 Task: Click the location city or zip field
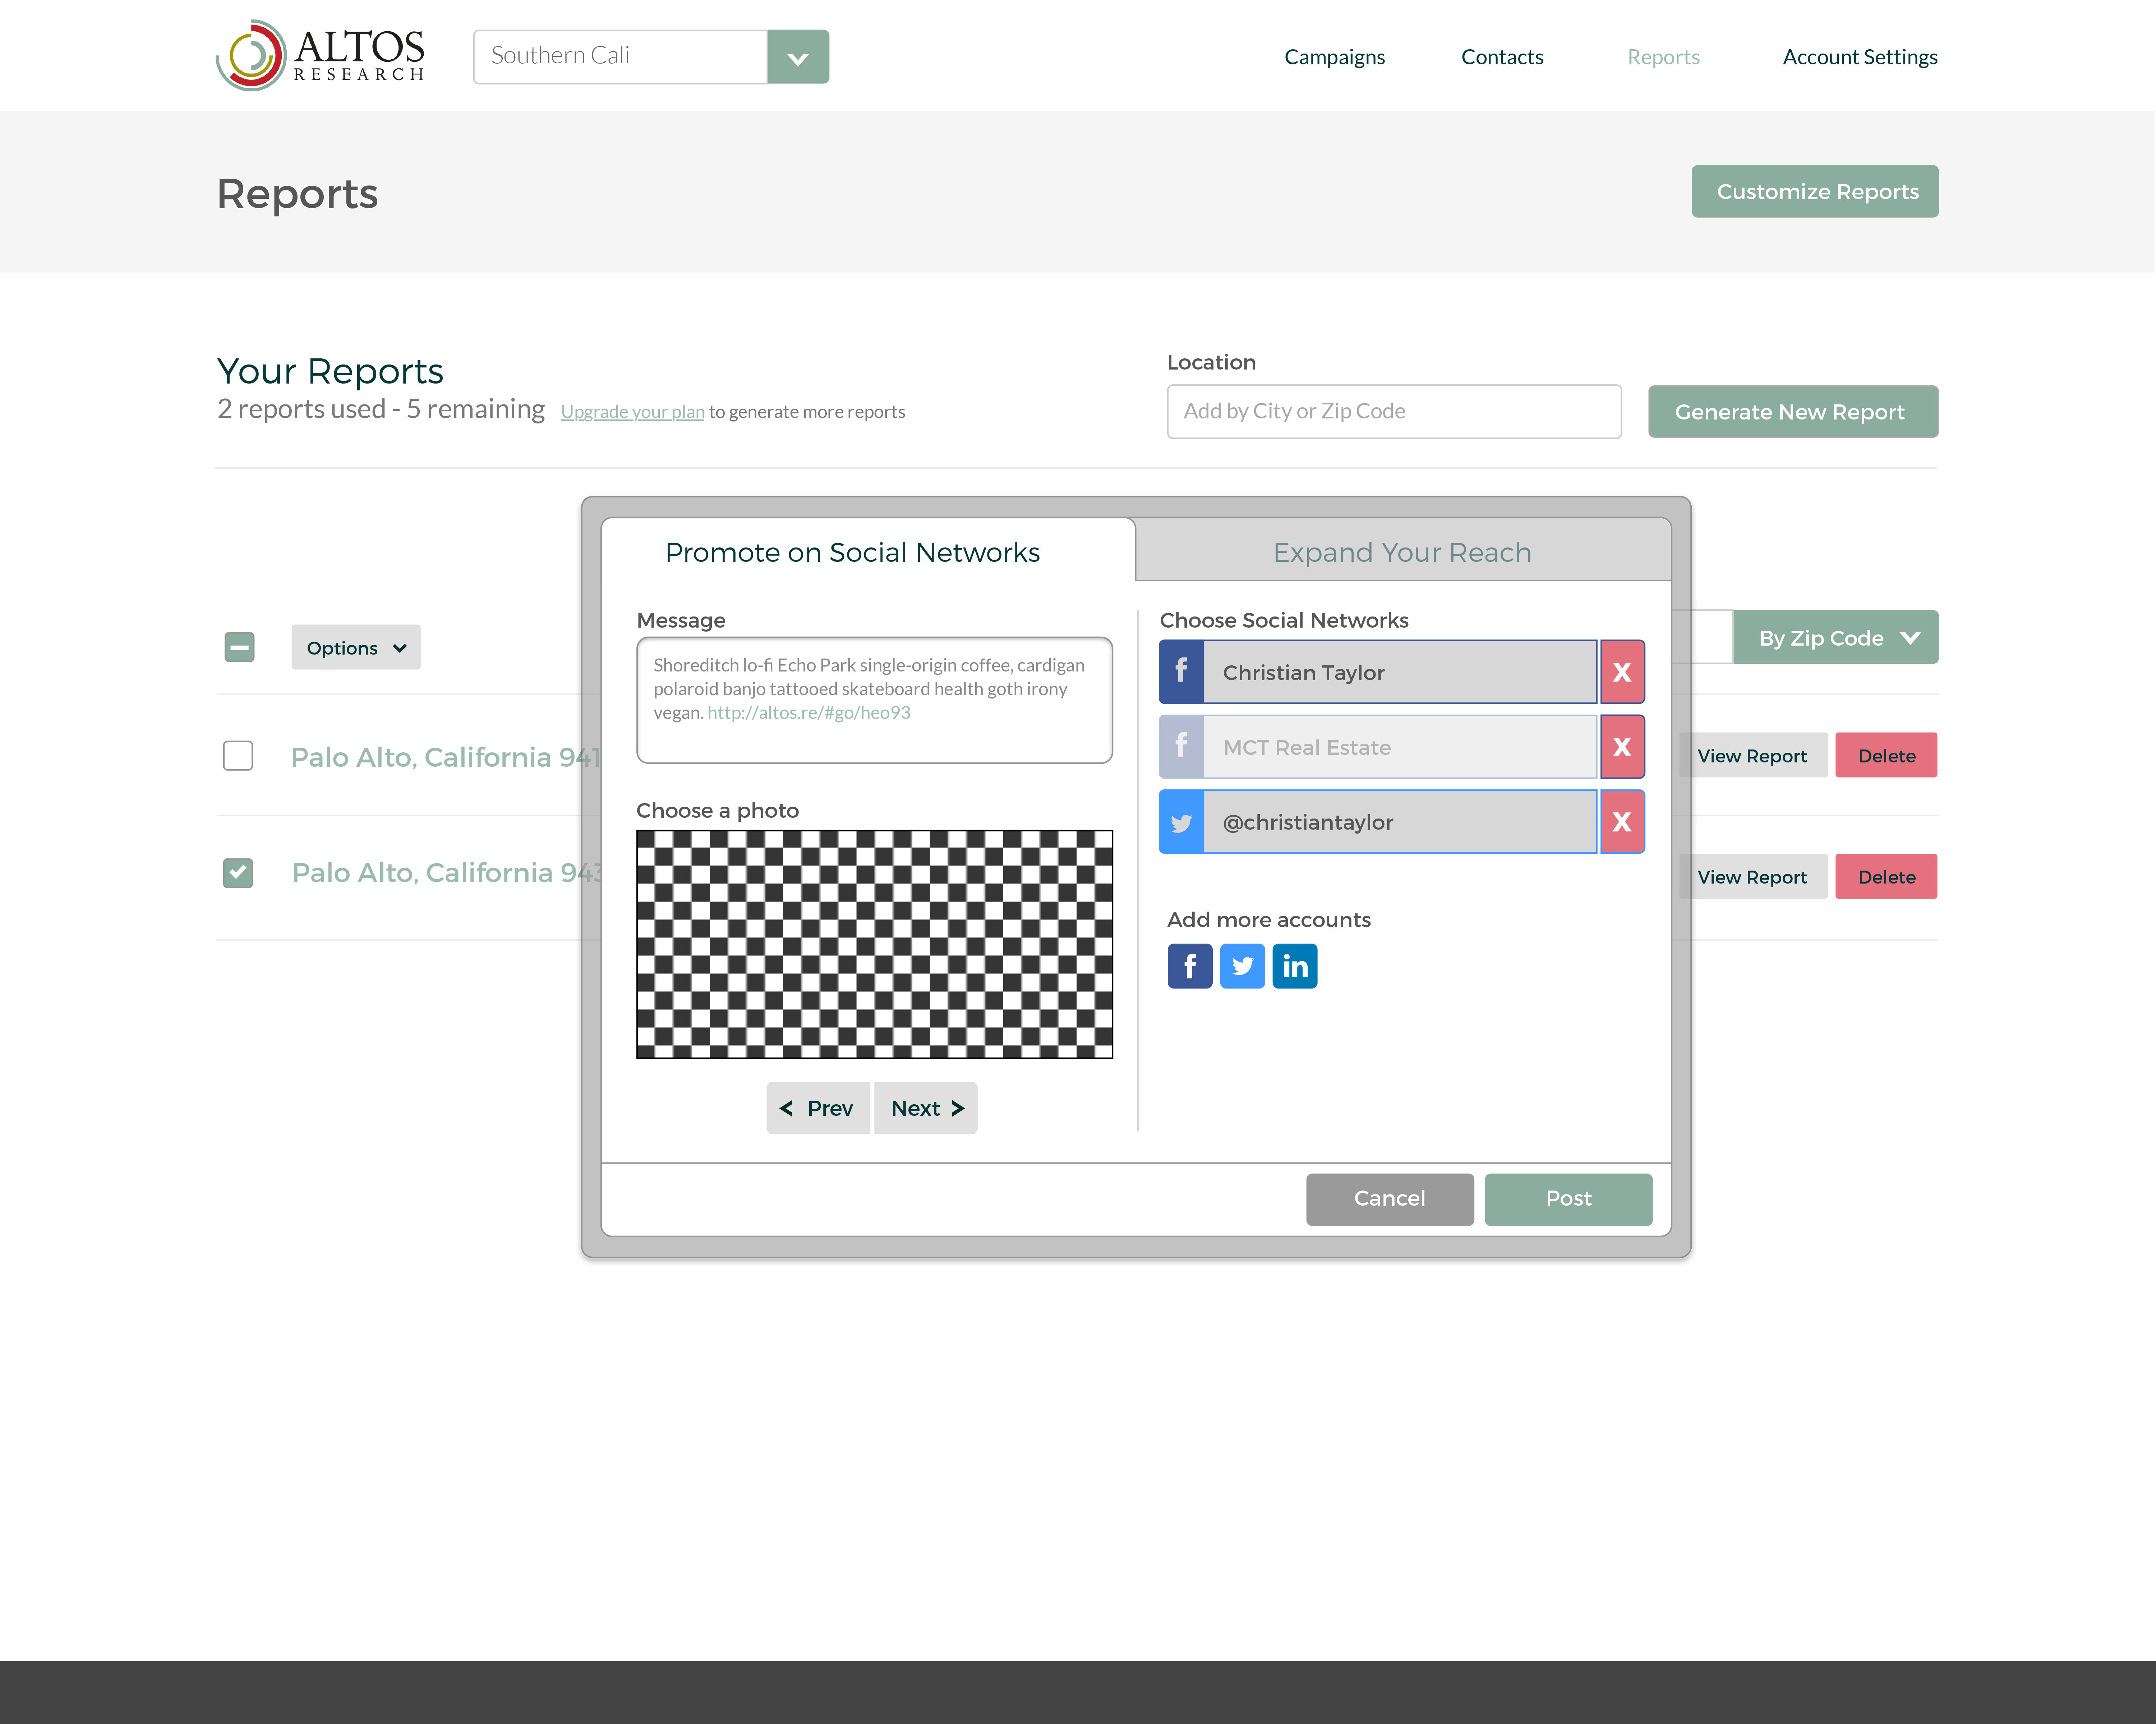pos(1393,411)
